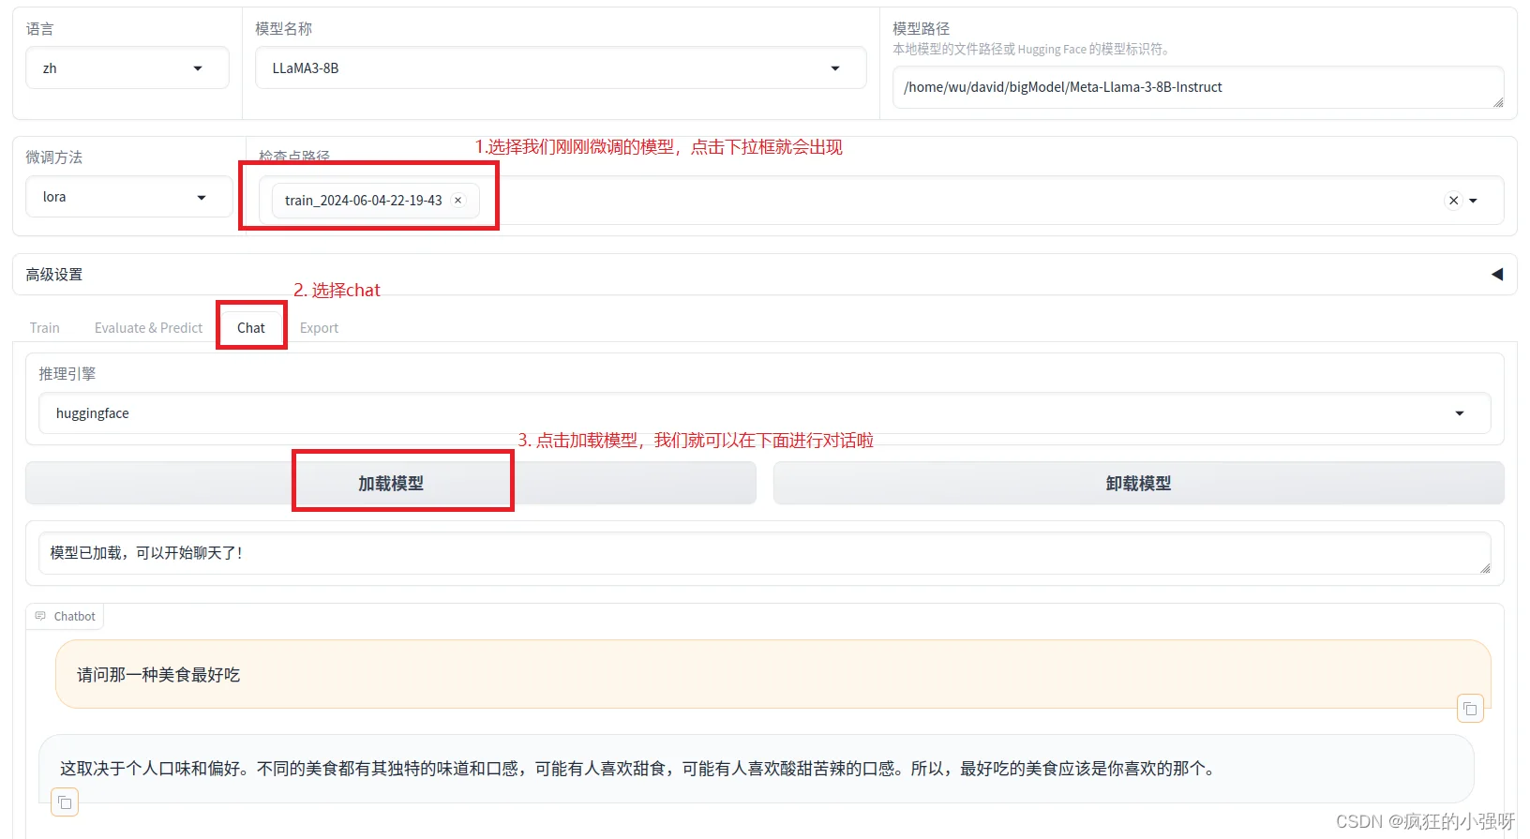
Task: Click the 加载模型 load model button
Action: coord(391,484)
